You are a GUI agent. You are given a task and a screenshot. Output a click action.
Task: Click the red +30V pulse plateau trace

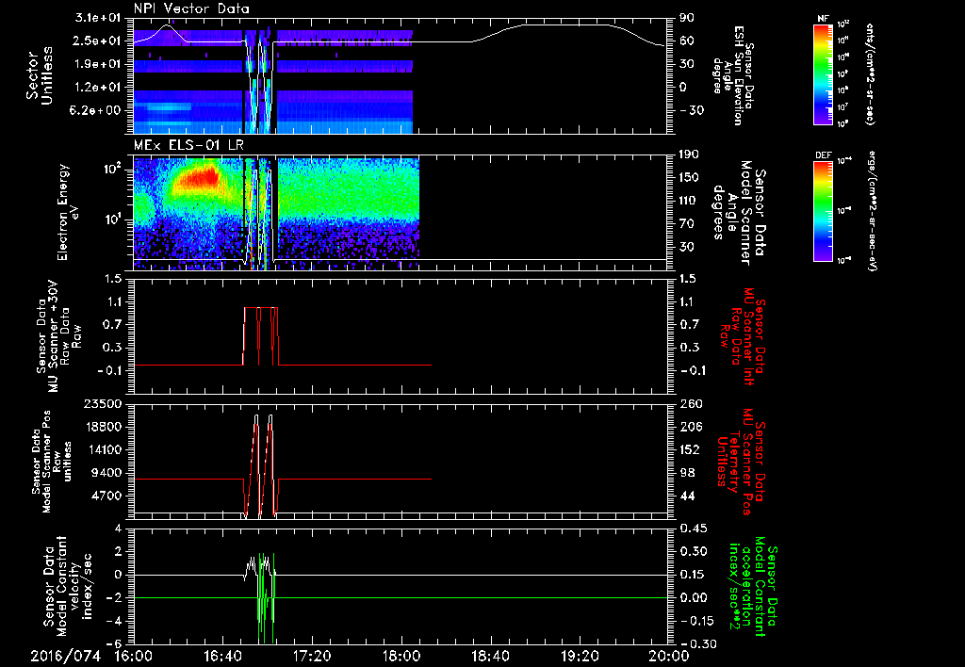tap(261, 308)
